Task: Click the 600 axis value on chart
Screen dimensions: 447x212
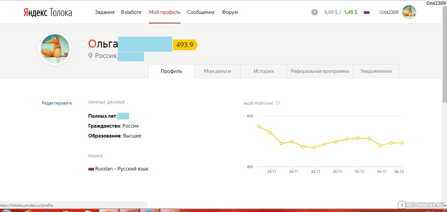Action: point(250,116)
